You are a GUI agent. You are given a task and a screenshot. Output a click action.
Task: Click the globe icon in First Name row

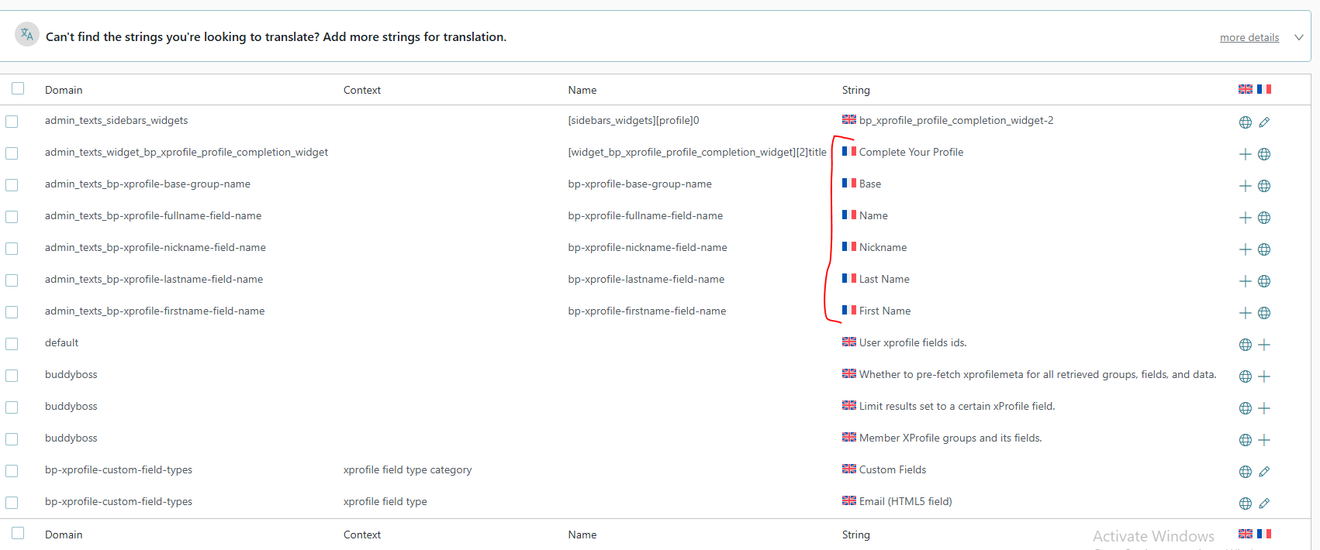coord(1264,313)
